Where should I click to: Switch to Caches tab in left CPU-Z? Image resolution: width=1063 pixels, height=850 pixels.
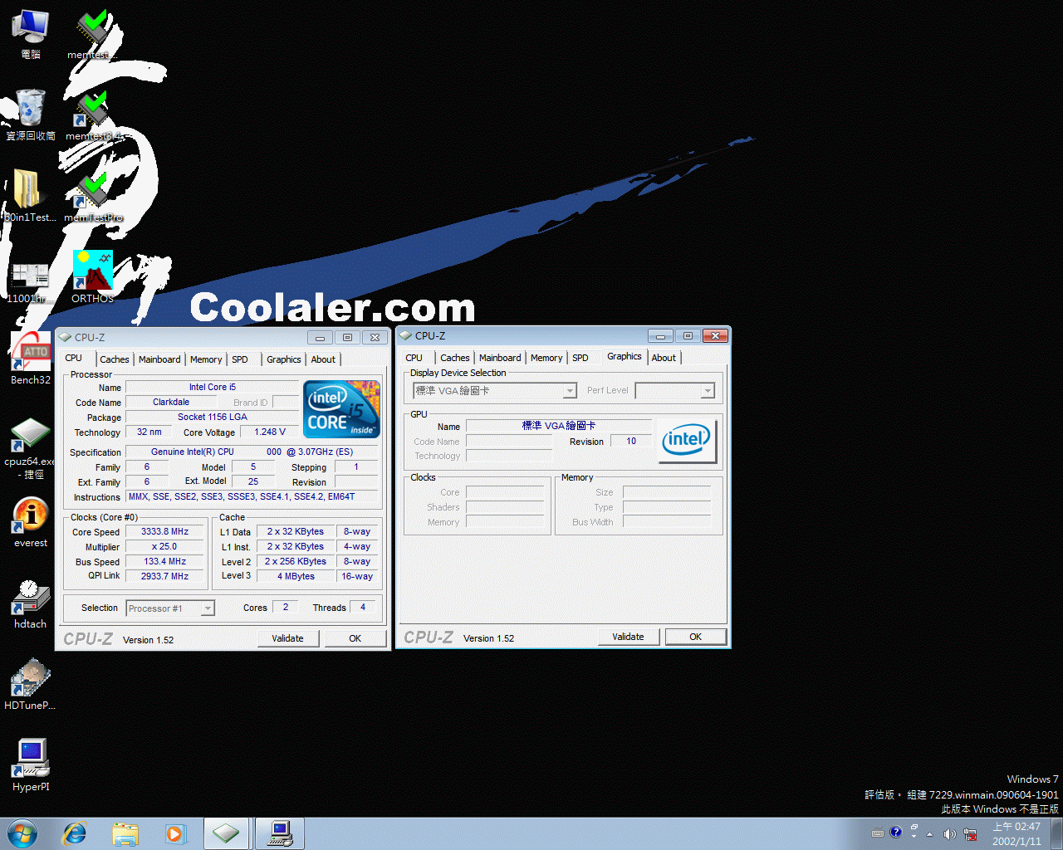115,359
